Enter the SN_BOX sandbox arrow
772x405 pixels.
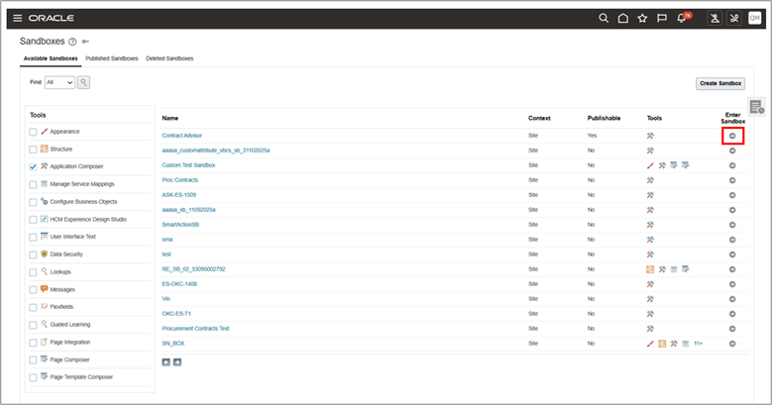[732, 344]
